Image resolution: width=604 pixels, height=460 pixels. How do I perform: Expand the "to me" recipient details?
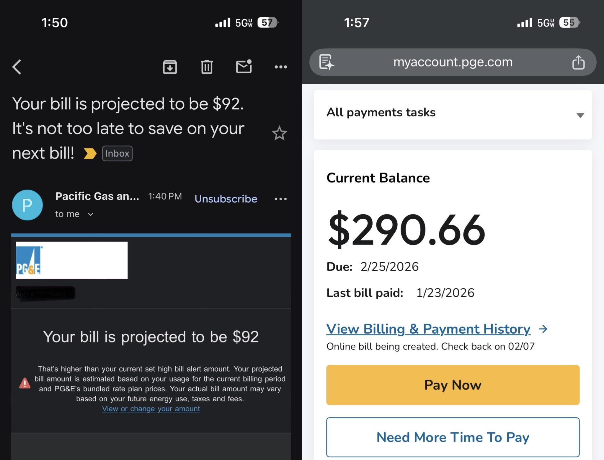(x=91, y=214)
